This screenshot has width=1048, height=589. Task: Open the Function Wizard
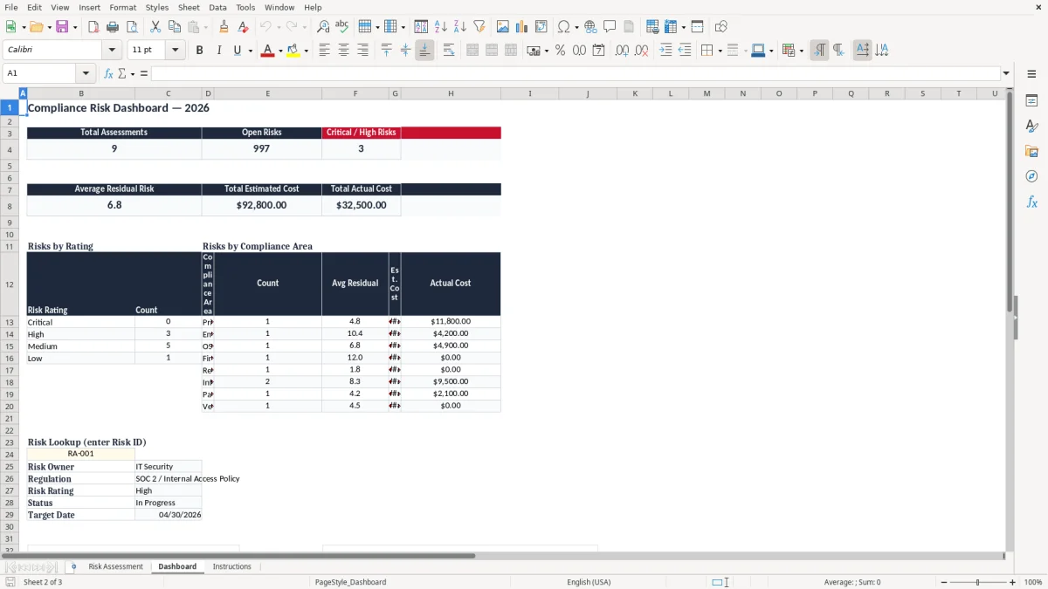coord(109,73)
